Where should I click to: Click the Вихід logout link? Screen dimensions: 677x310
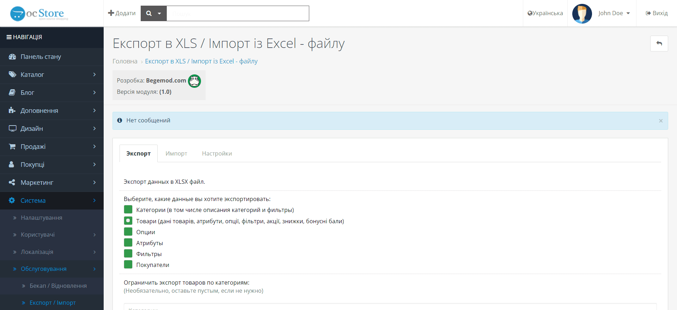point(657,13)
